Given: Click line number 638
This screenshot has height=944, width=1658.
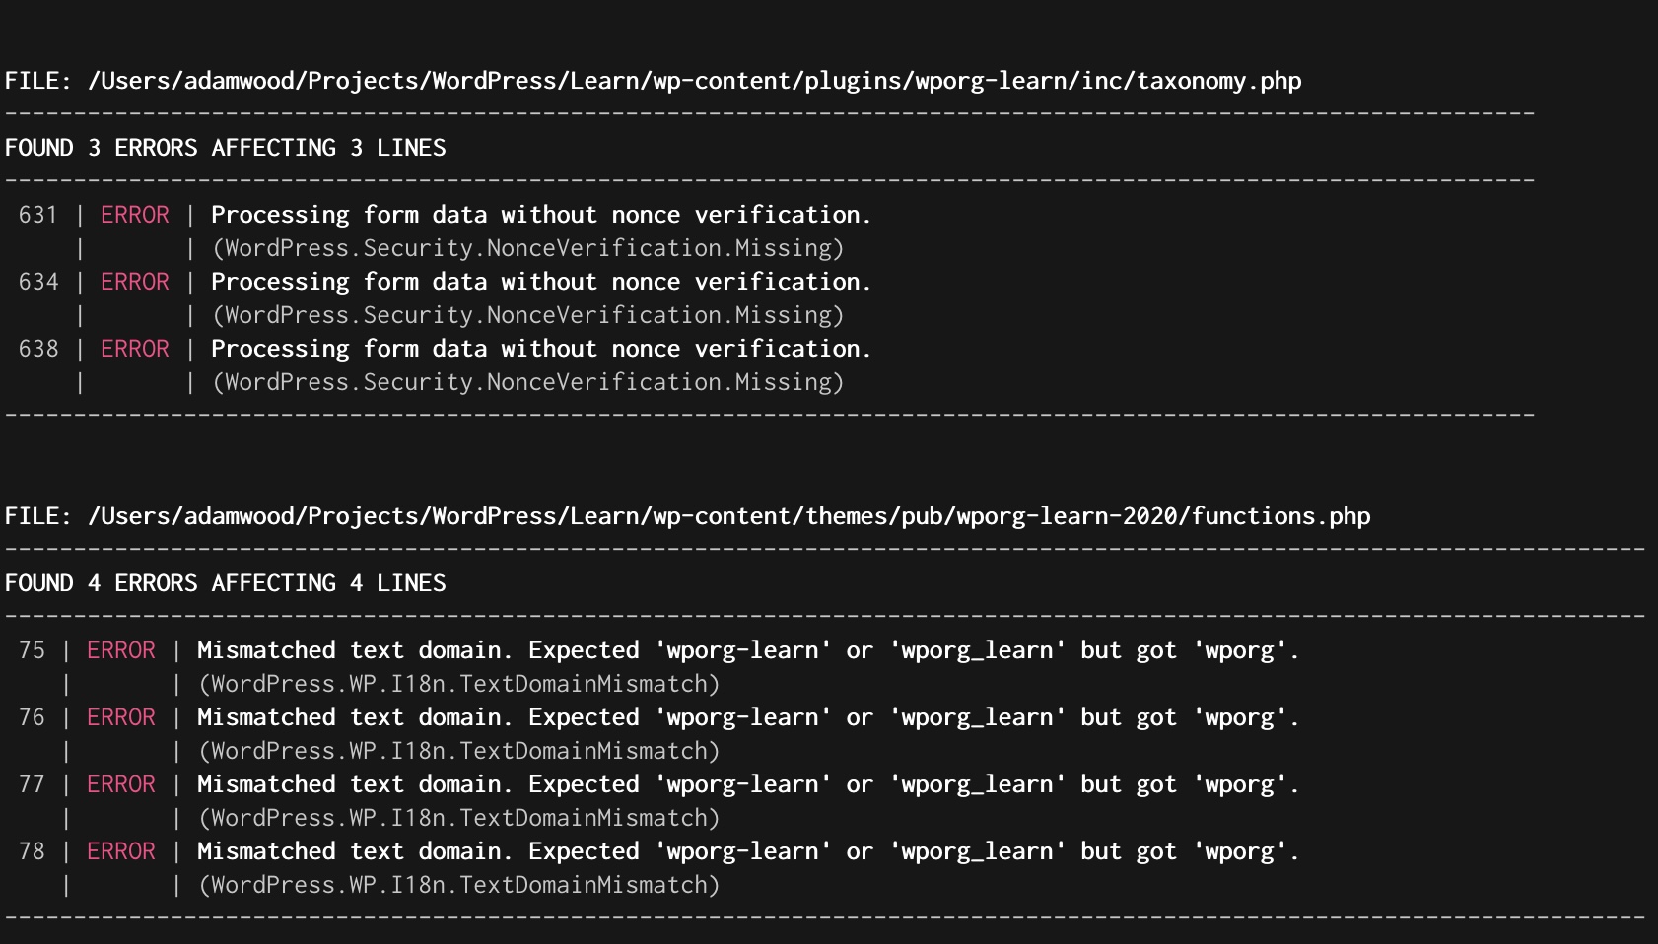Looking at the screenshot, I should (38, 349).
